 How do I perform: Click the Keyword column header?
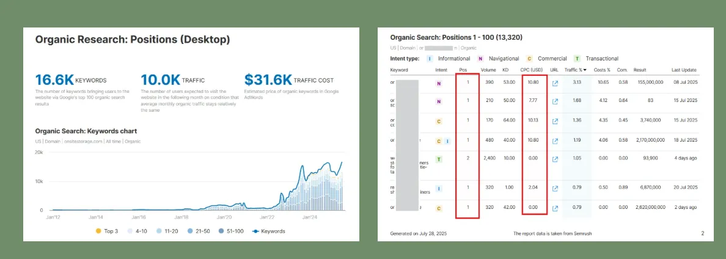399,70
